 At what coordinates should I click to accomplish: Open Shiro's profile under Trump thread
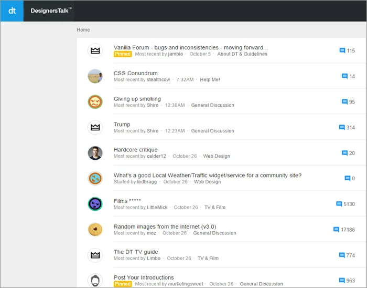point(153,131)
